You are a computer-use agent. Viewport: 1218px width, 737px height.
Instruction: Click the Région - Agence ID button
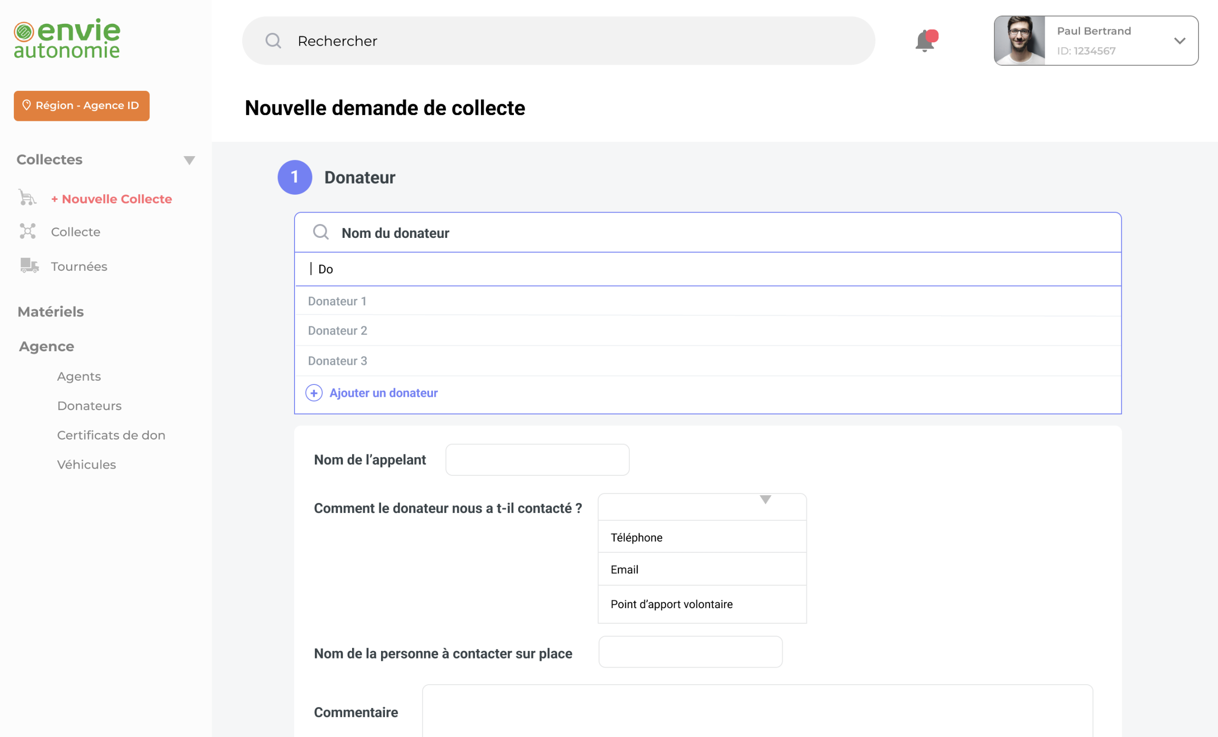[81, 105]
